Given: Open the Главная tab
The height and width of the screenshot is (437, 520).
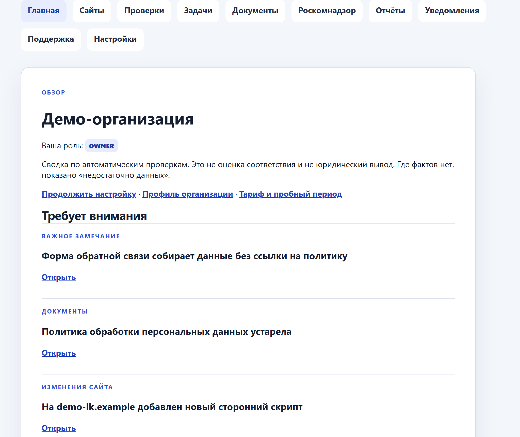Looking at the screenshot, I should point(44,11).
